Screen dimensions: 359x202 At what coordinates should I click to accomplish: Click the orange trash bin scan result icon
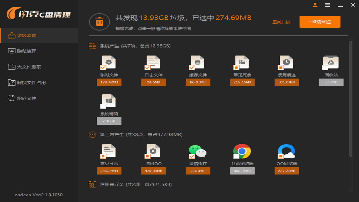pos(100,22)
